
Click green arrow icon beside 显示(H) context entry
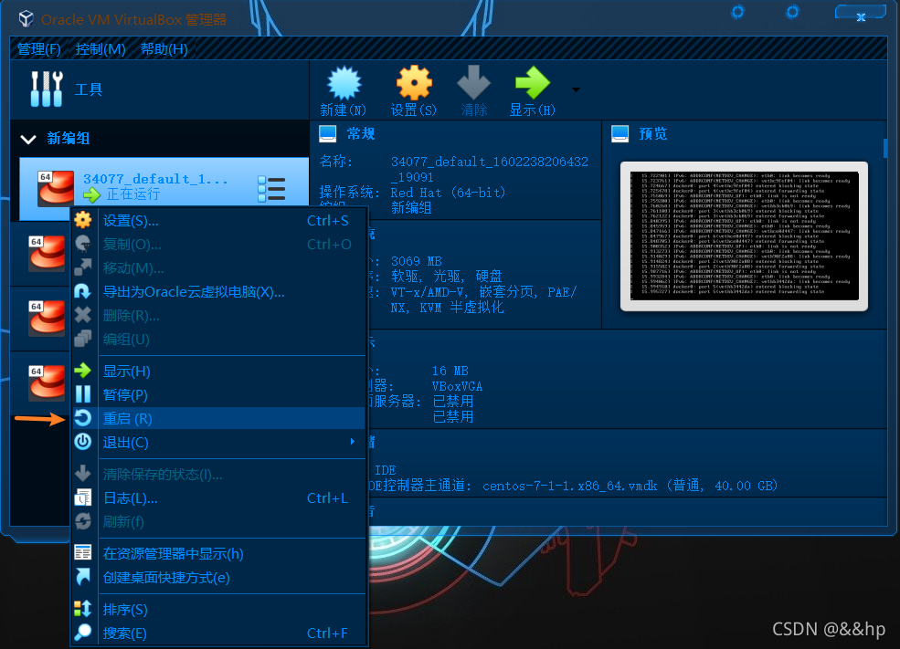click(83, 371)
